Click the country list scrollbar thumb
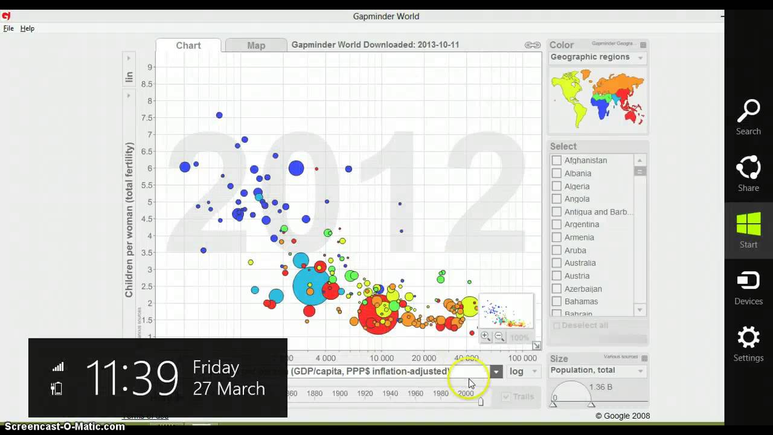 tap(640, 171)
